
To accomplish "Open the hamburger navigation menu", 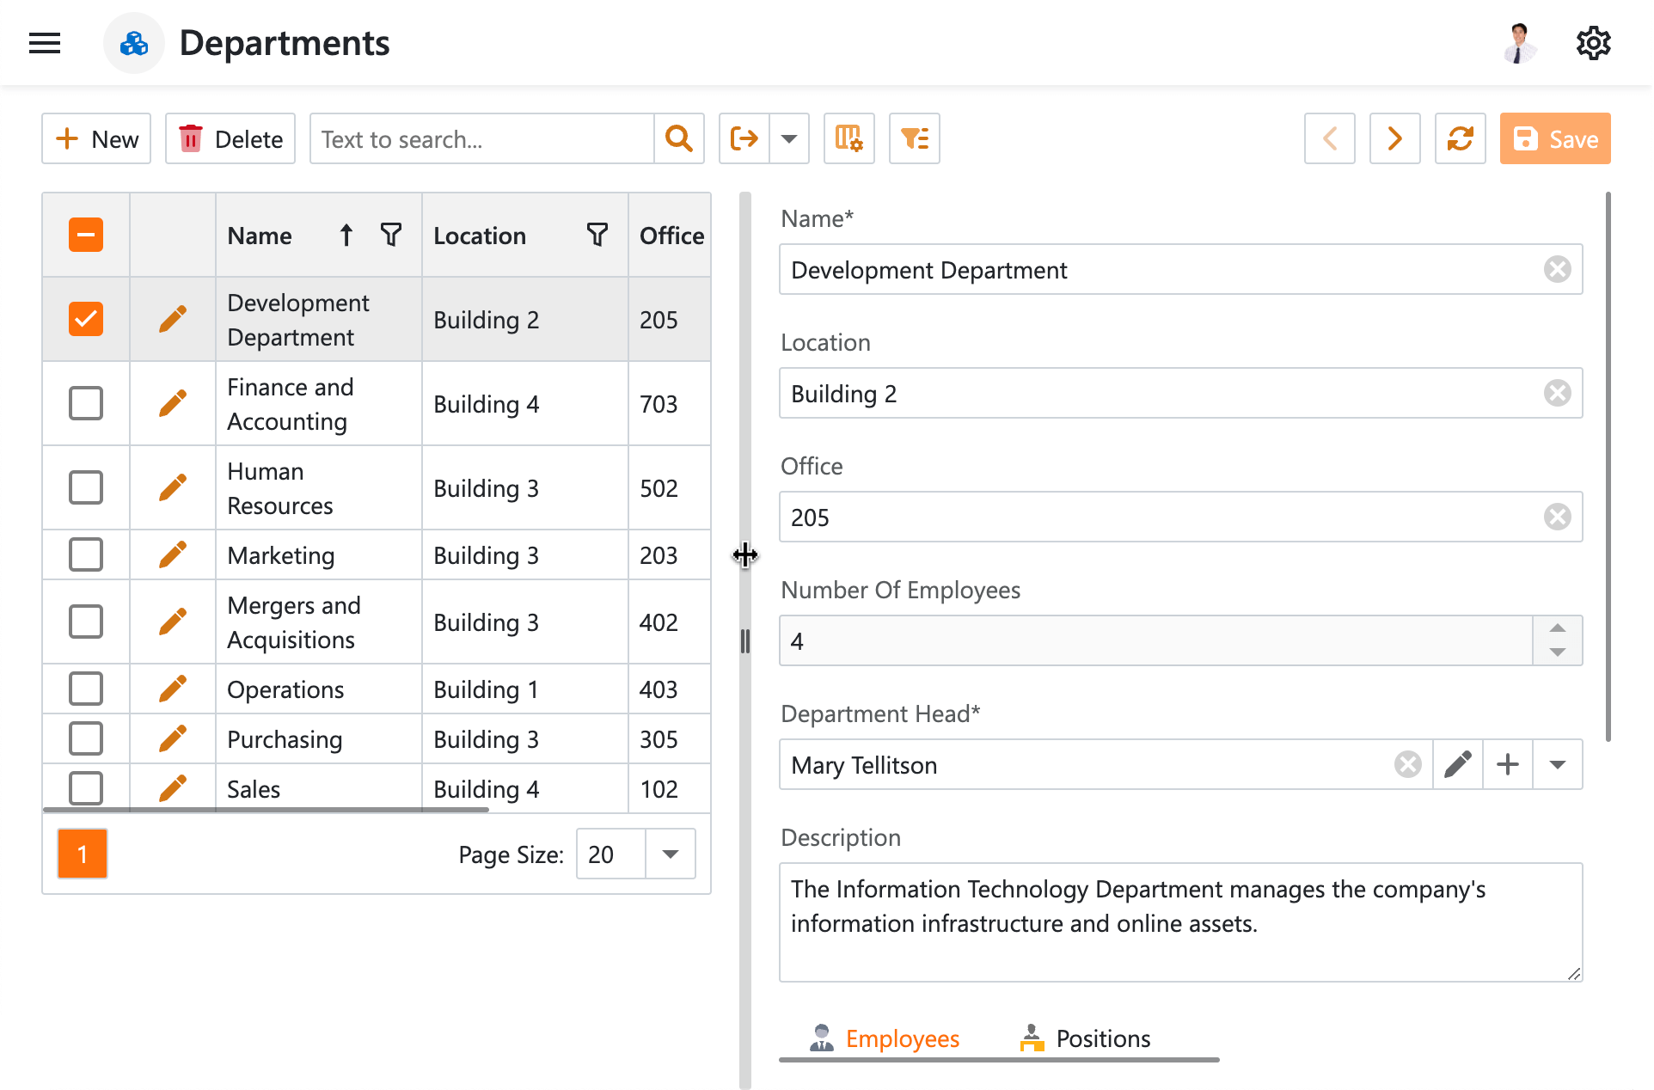I will [x=45, y=42].
